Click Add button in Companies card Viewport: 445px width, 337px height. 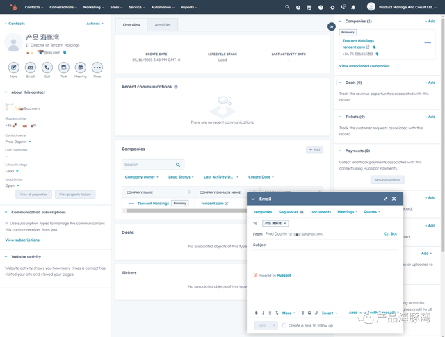(314, 149)
